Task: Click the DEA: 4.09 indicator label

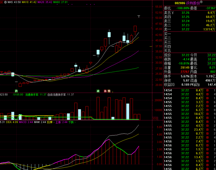Action: 12,122
